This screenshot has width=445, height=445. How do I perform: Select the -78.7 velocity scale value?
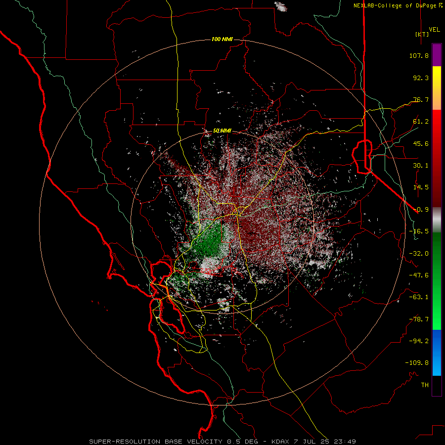[419, 319]
